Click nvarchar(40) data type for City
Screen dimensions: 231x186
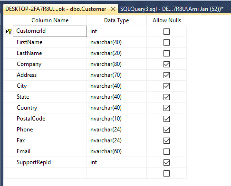pos(117,86)
